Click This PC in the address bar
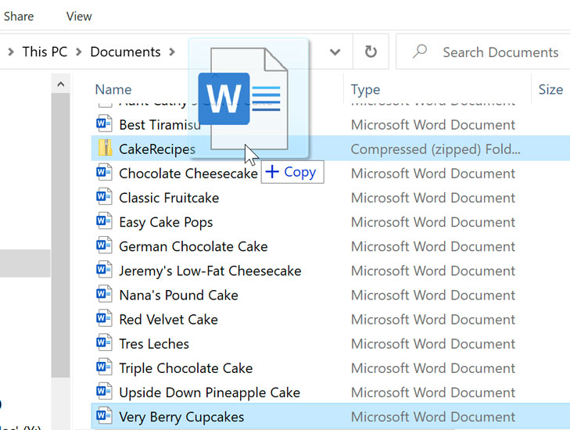Image resolution: width=570 pixels, height=430 pixels. point(45,52)
